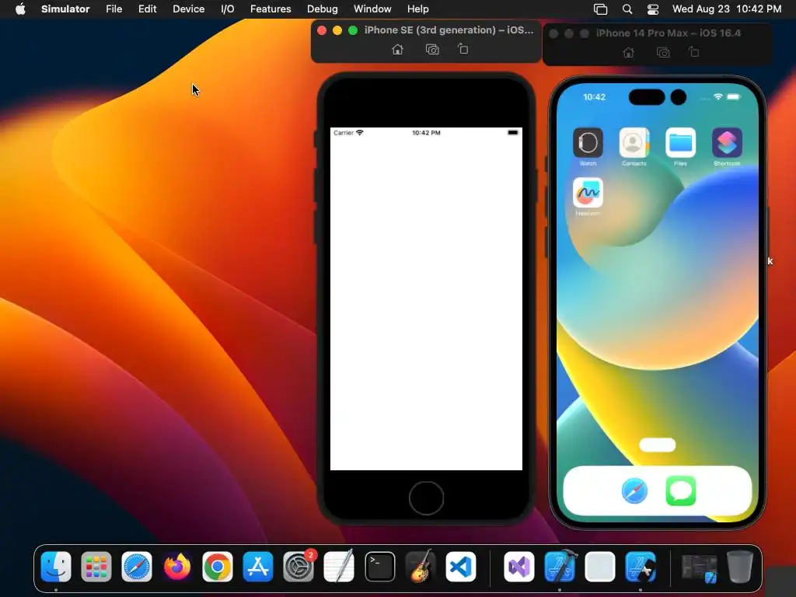Open Visual Studio Code from the macOS Dock
This screenshot has width=796, height=597.
(461, 566)
